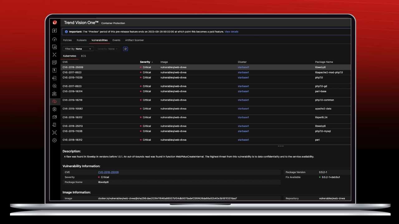Click the Image column header
This screenshot has height=224, width=399.
[x=164, y=62]
